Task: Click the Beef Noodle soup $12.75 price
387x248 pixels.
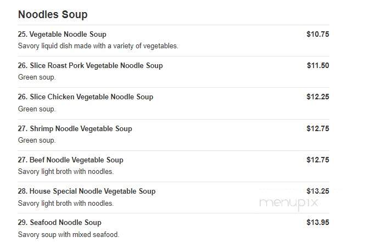Action: coord(318,160)
